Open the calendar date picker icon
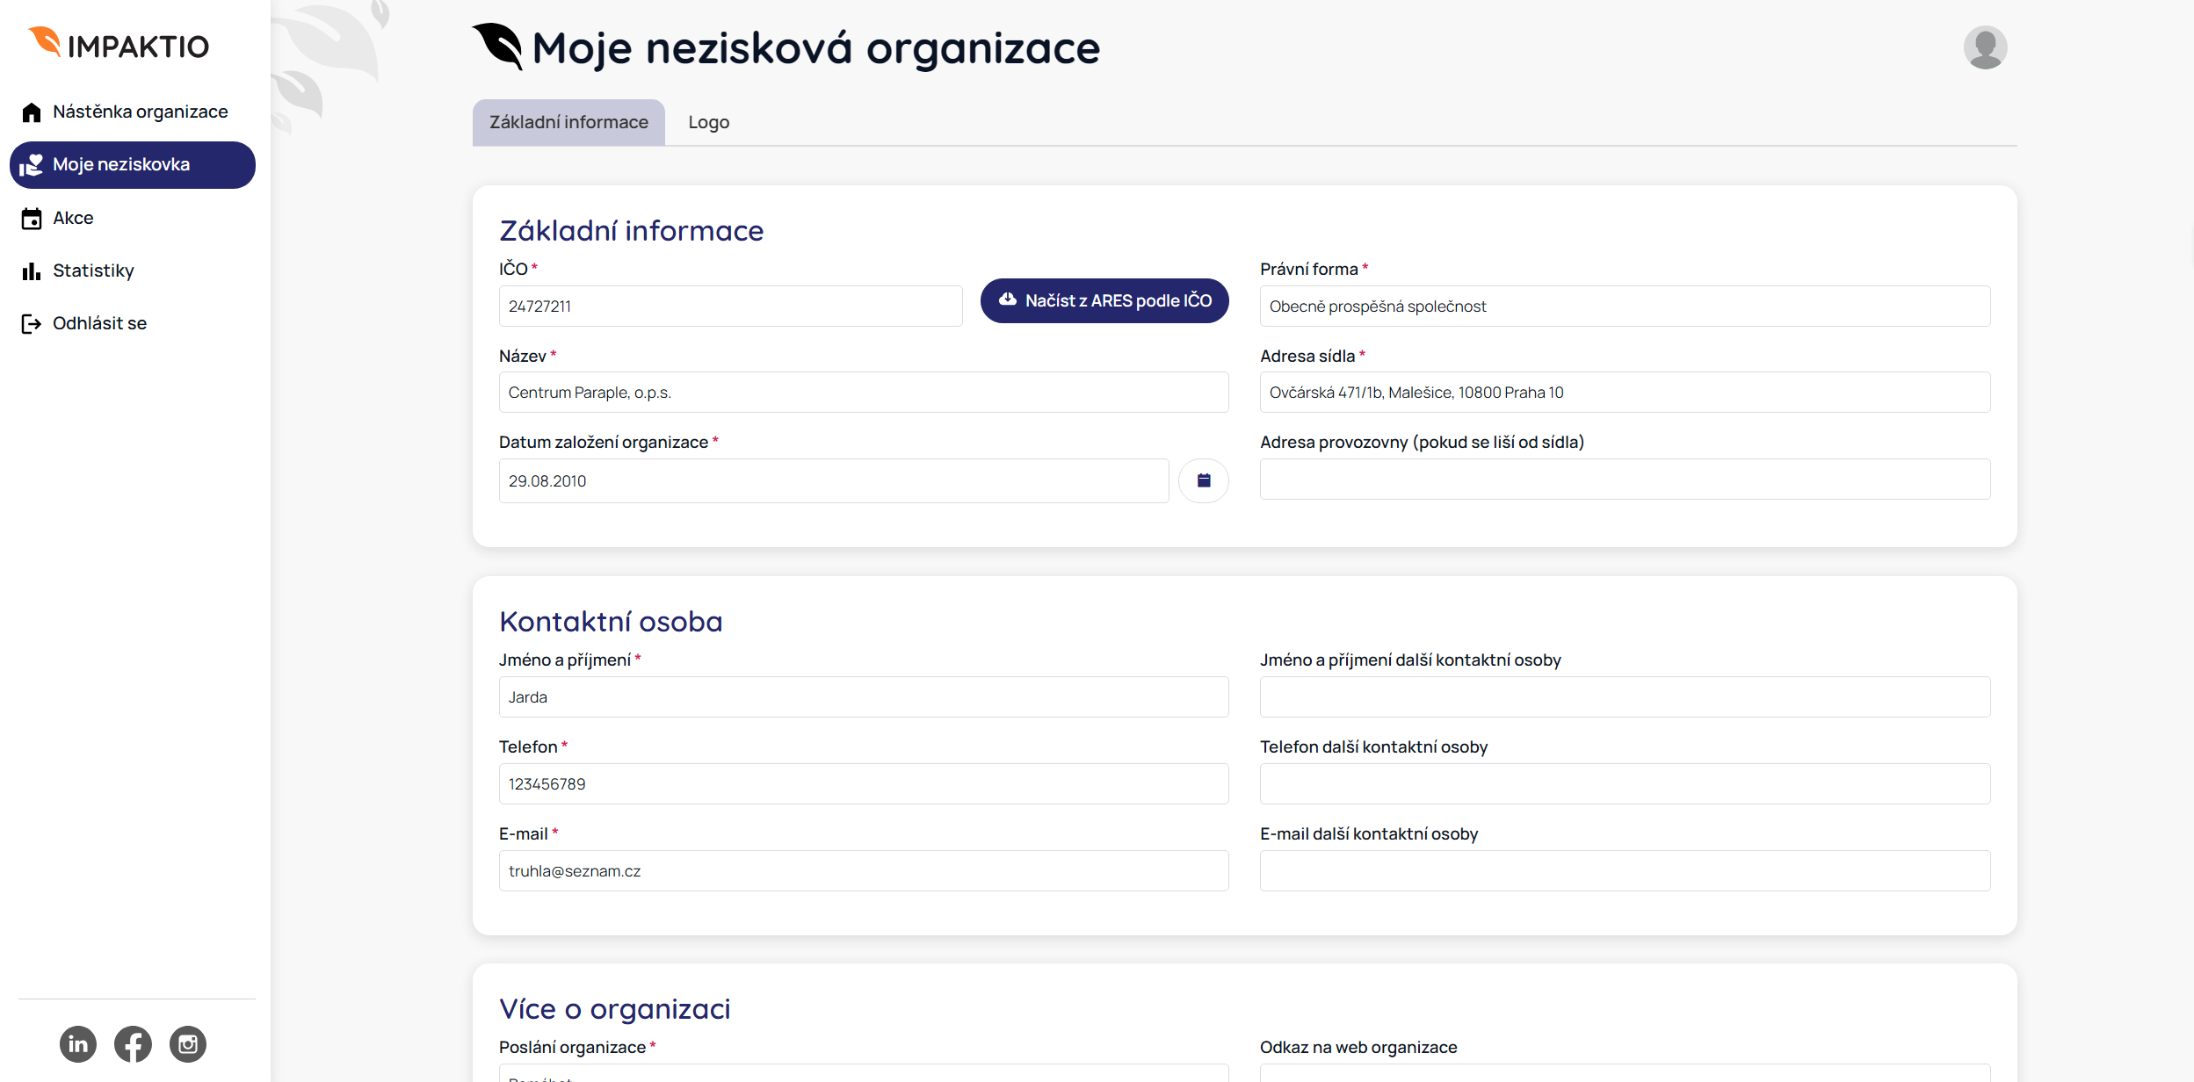Screen dimensions: 2194x1082 click(1203, 480)
